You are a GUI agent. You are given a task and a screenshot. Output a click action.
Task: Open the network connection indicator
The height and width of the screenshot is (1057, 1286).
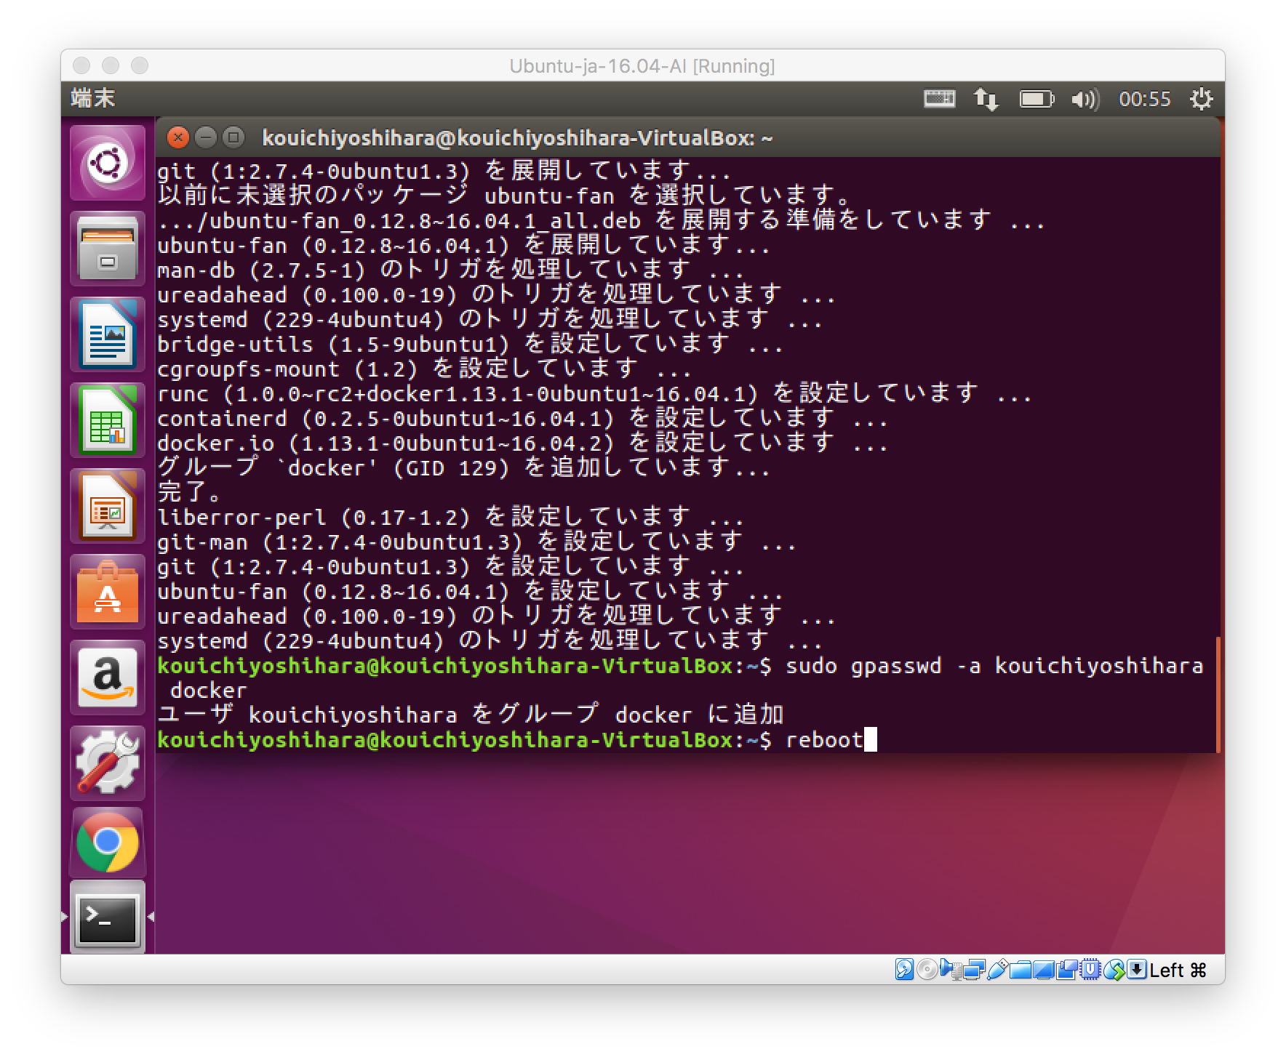click(986, 98)
